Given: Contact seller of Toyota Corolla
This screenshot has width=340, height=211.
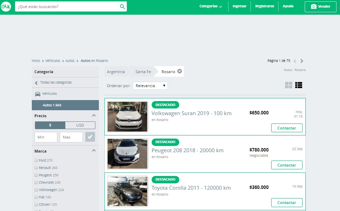Looking at the screenshot, I should point(287,202).
